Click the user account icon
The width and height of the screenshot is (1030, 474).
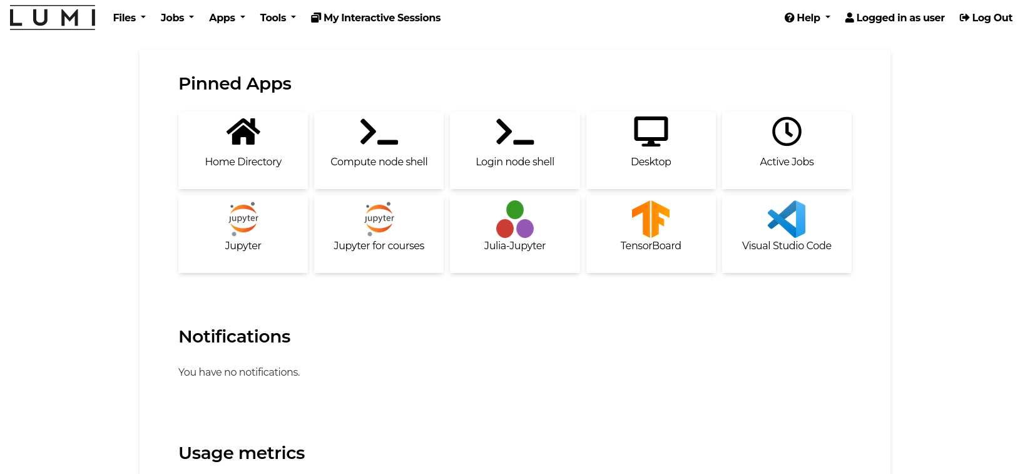(x=849, y=18)
